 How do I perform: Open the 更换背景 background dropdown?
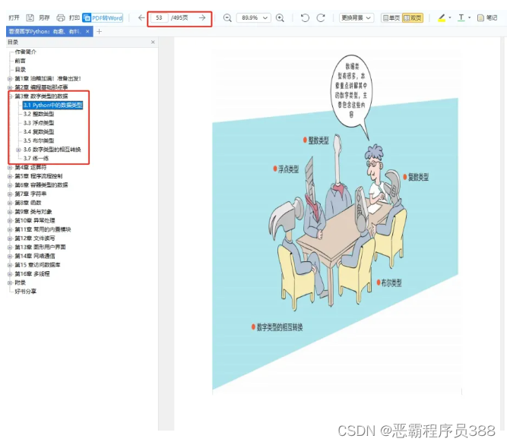[356, 17]
